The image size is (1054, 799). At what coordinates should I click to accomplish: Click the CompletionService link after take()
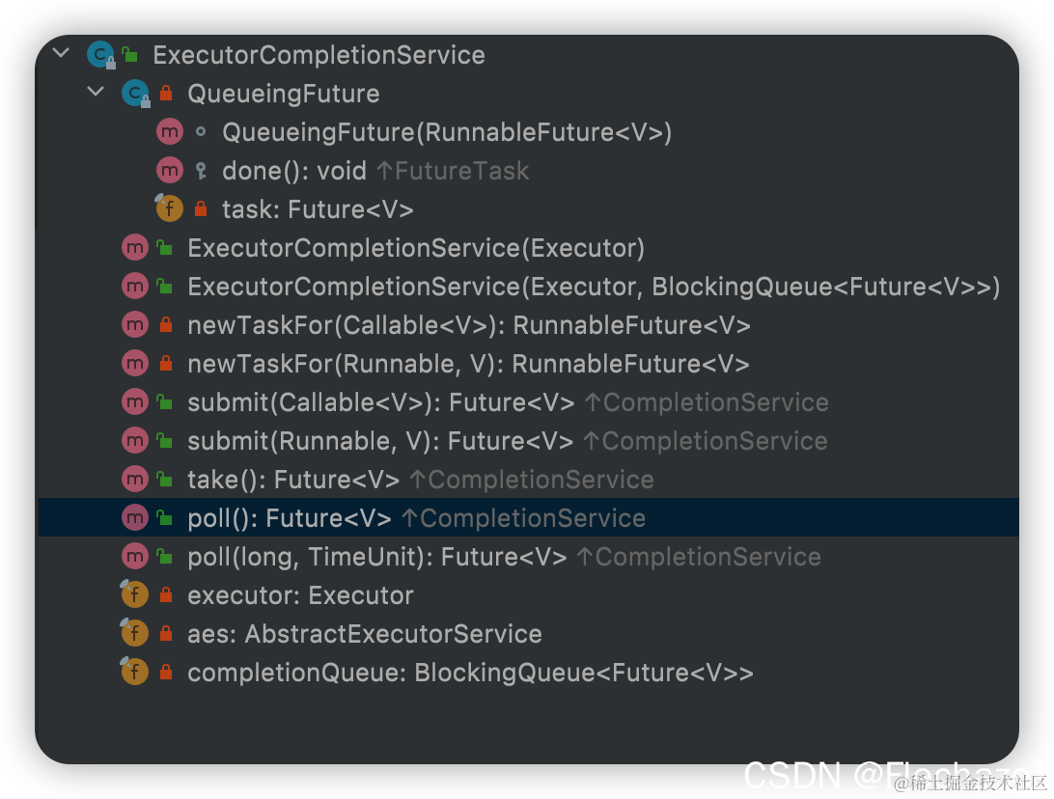(x=530, y=479)
